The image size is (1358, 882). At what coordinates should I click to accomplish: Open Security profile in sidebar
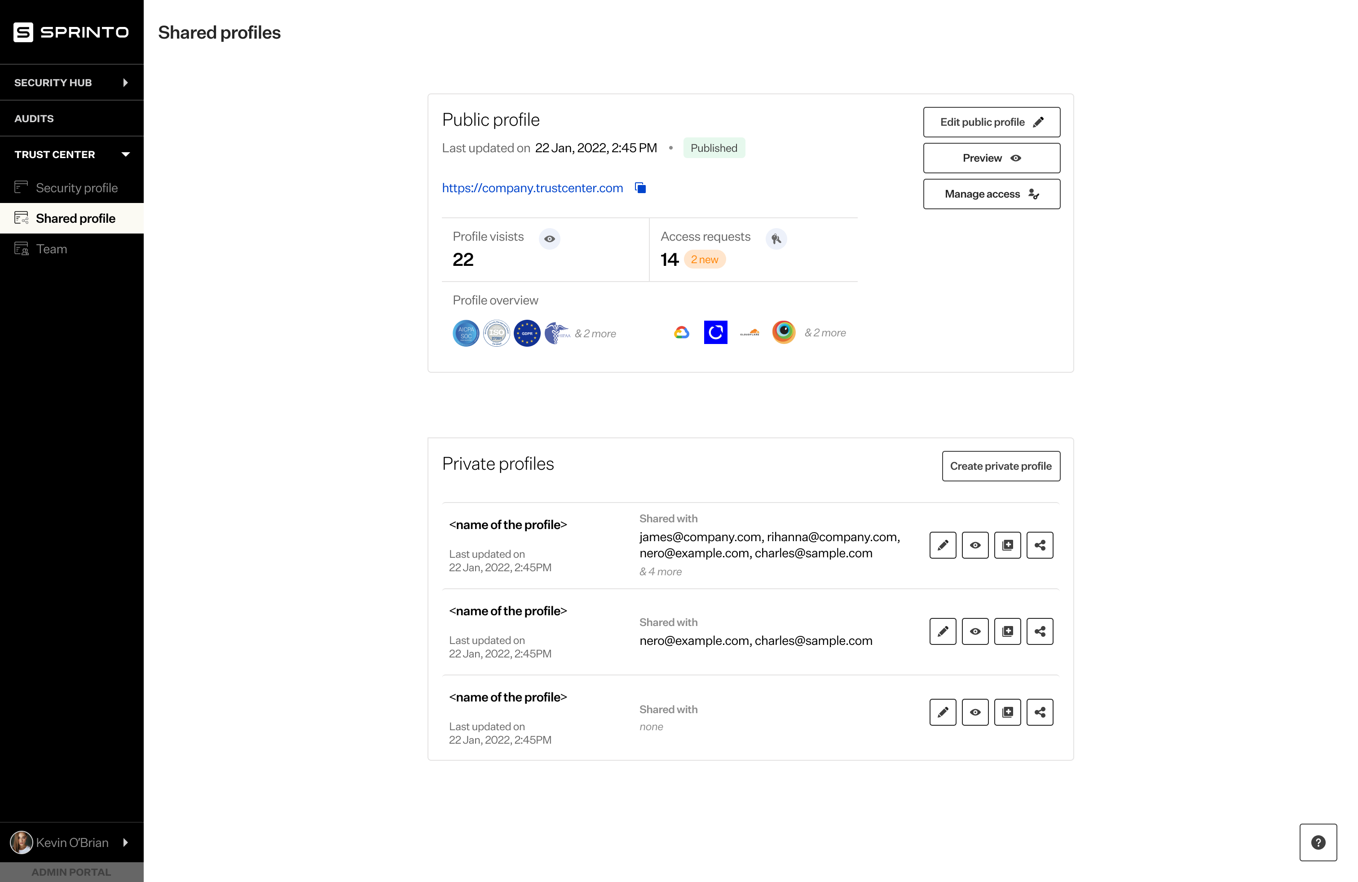click(x=76, y=188)
